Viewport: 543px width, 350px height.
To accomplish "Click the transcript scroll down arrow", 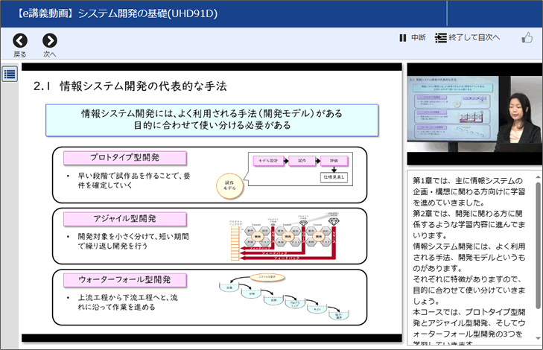I will click(538, 338).
